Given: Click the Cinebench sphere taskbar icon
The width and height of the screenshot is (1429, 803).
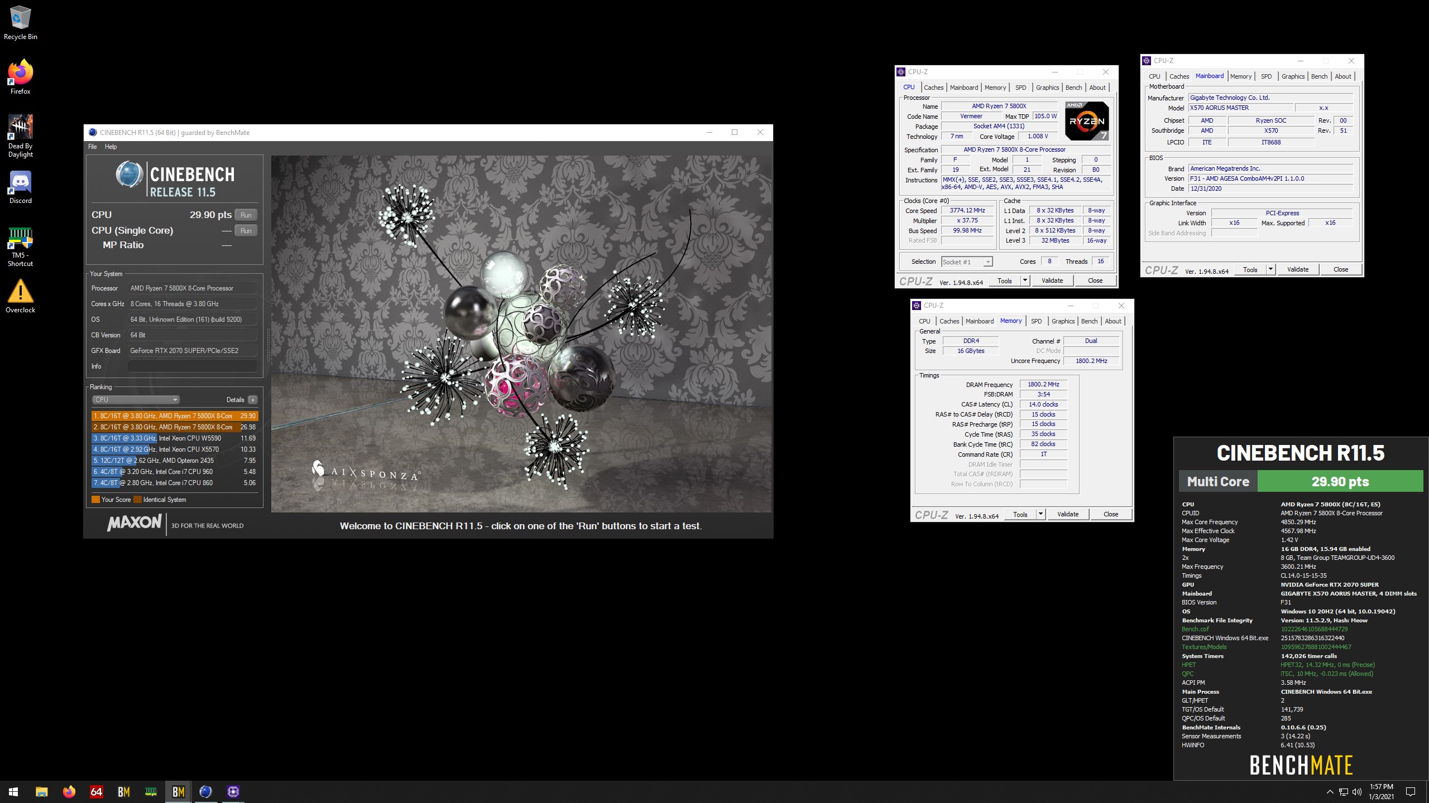Looking at the screenshot, I should [205, 791].
